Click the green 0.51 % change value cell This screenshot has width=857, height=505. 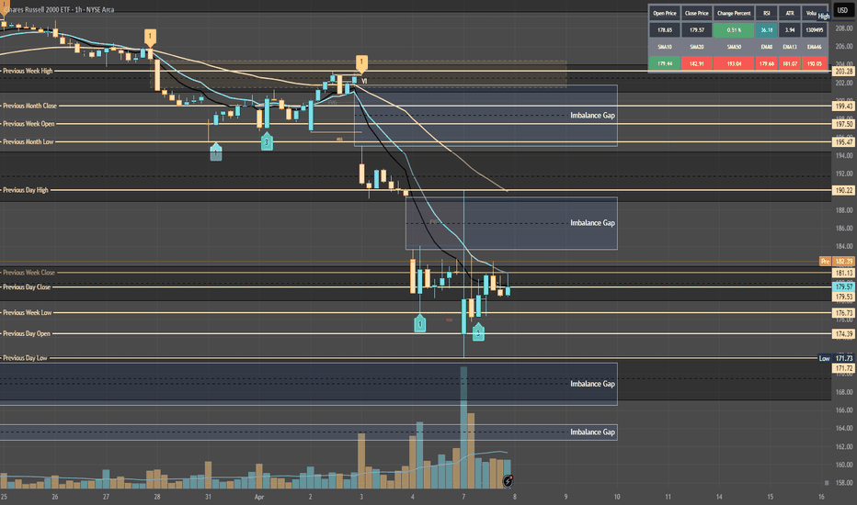coord(734,30)
